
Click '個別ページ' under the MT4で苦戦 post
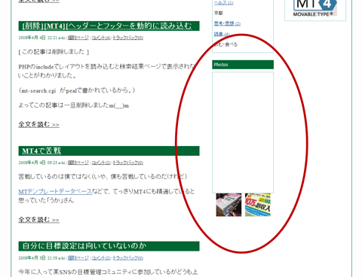78,163
